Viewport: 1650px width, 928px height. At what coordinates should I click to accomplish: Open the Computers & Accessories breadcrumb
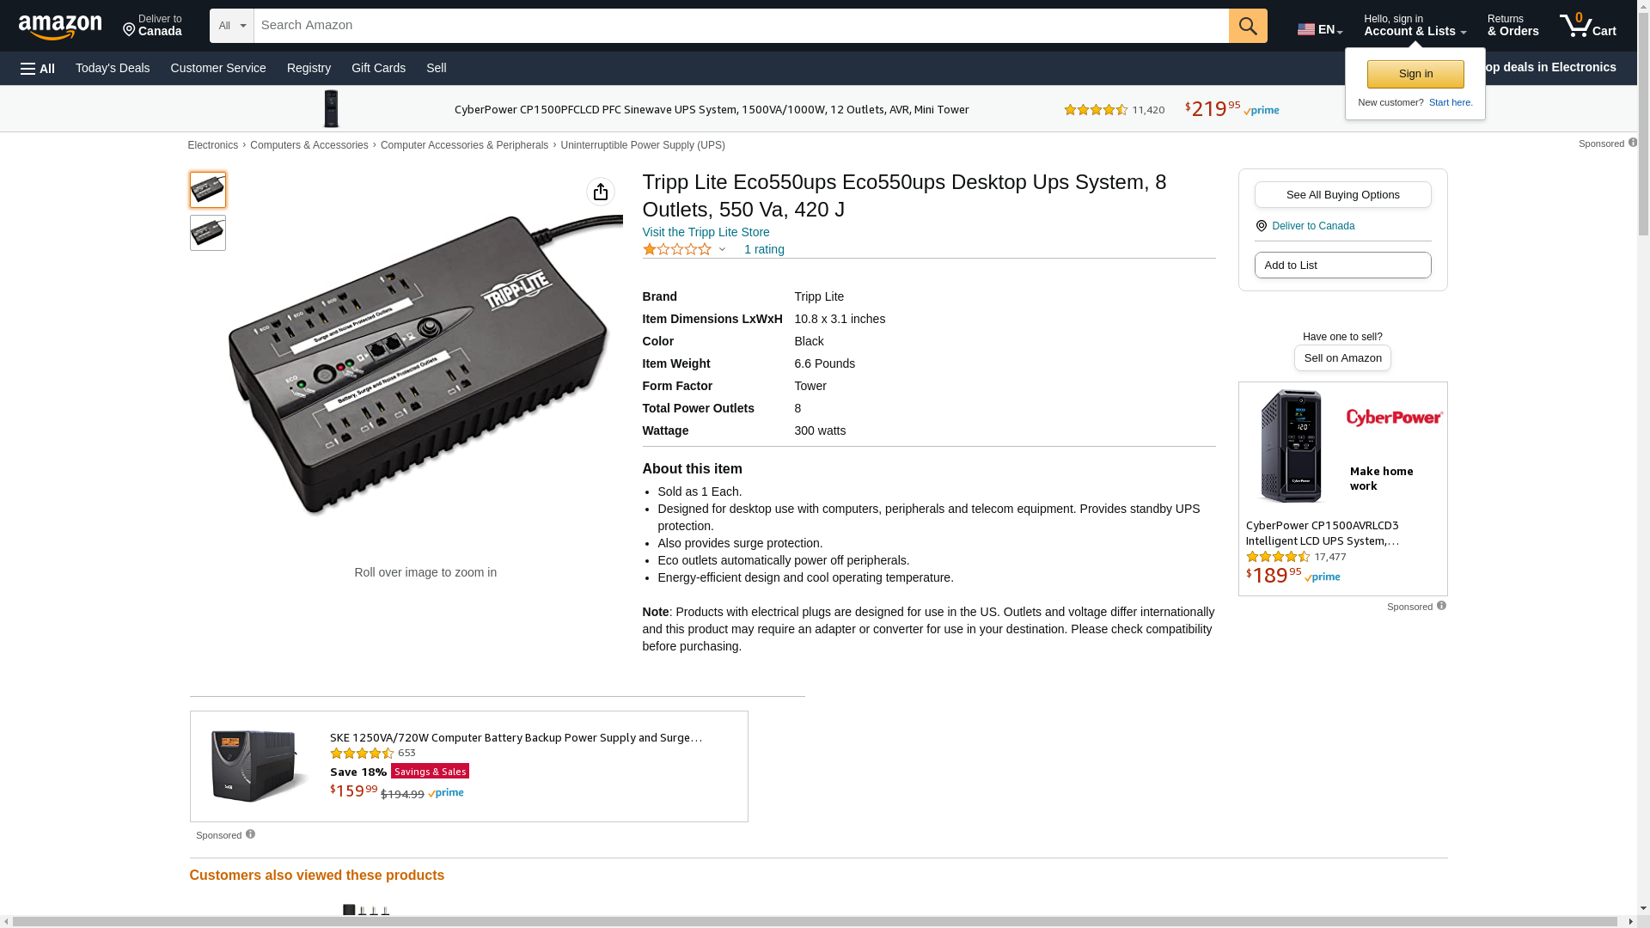click(x=309, y=145)
